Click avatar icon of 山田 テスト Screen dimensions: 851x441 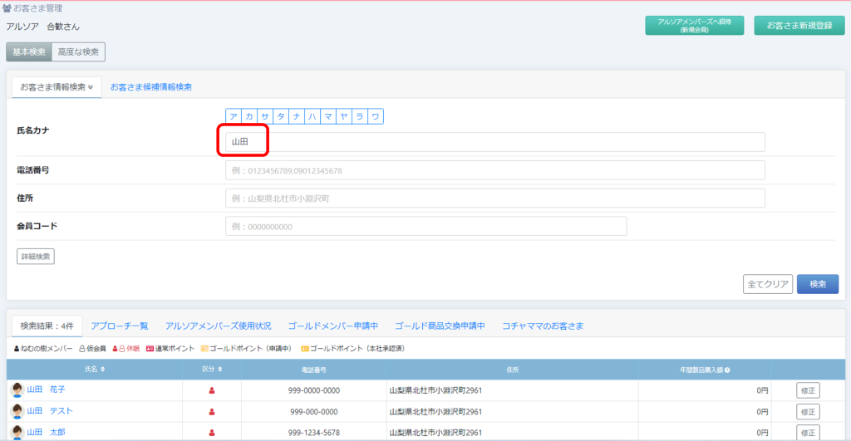point(17,411)
